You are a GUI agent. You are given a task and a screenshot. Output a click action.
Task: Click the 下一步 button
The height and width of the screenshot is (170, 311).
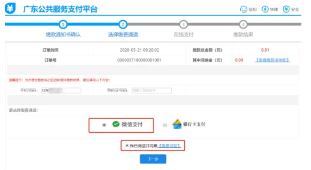153,159
